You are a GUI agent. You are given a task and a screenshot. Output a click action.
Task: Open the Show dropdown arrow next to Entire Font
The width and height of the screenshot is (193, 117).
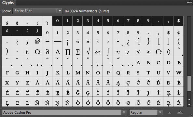pyautogui.click(x=60, y=11)
